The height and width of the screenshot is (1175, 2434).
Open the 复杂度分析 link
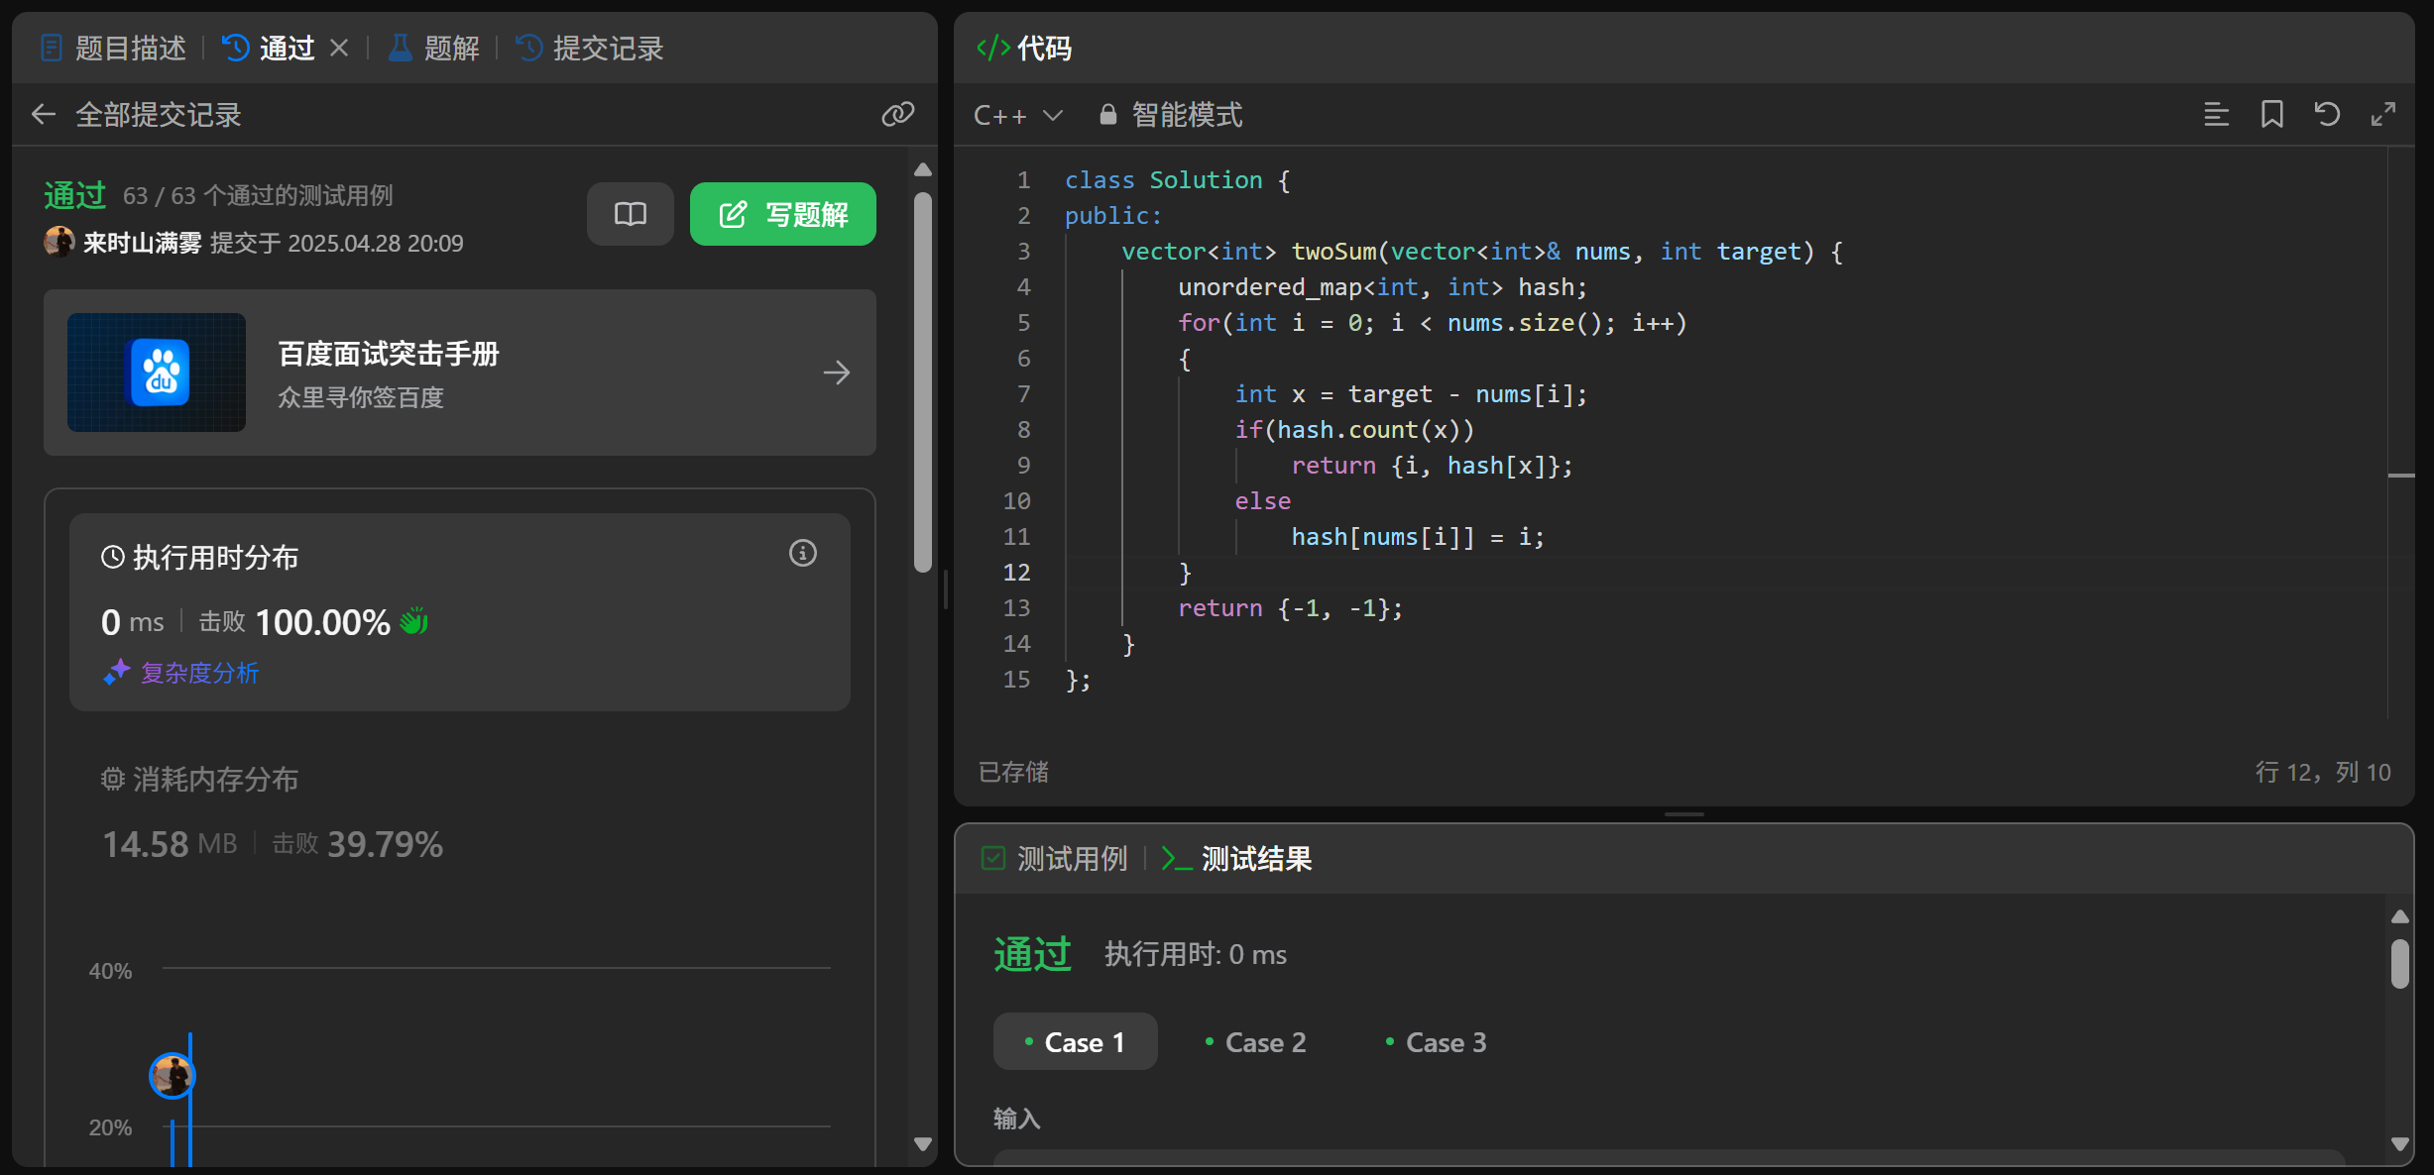point(199,674)
